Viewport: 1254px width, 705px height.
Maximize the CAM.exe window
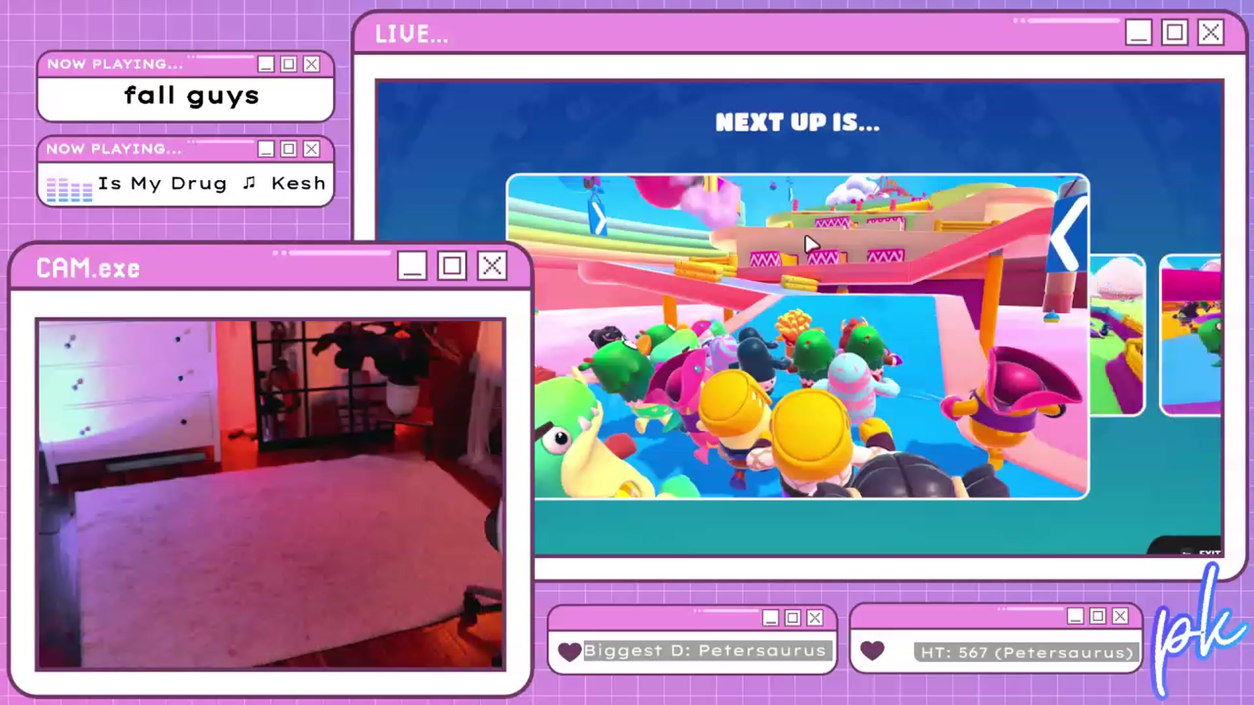(452, 266)
